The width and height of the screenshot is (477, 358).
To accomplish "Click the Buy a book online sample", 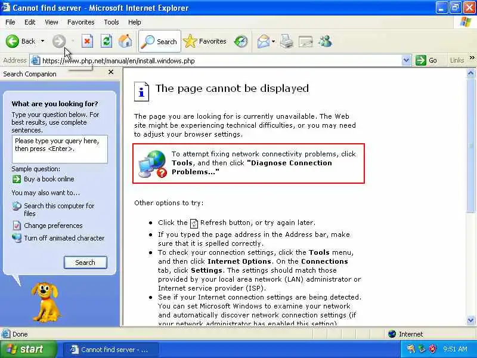I will click(x=49, y=179).
